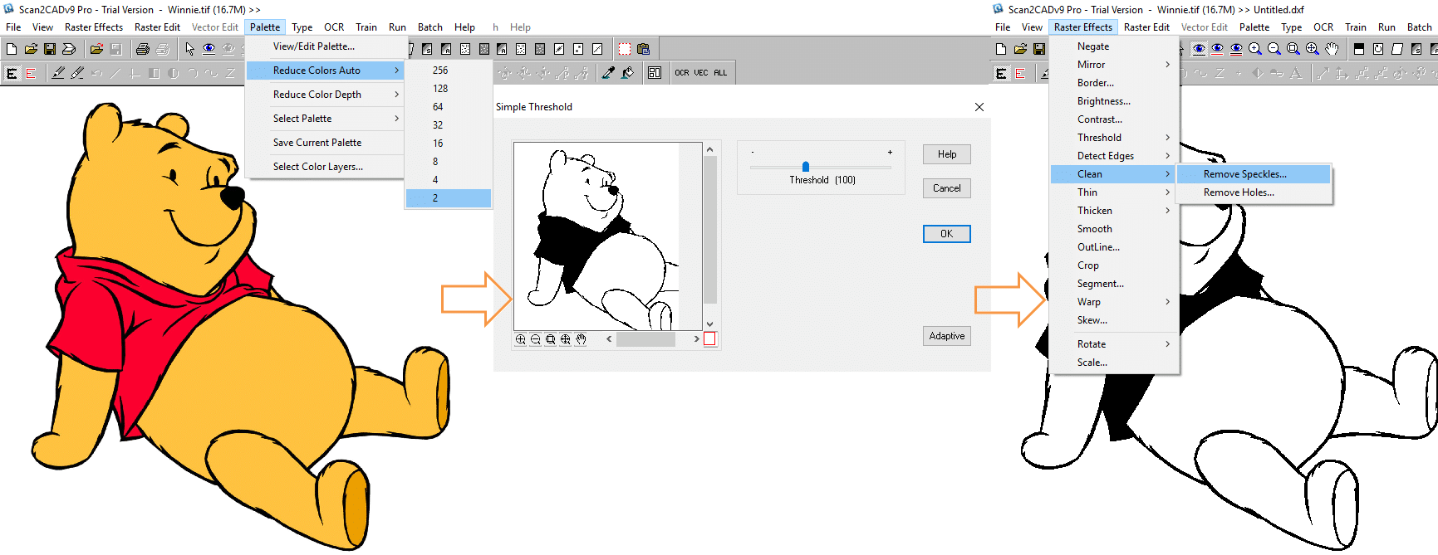Expand Select Palette submenu
This screenshot has height=555, width=1438.
click(x=325, y=119)
